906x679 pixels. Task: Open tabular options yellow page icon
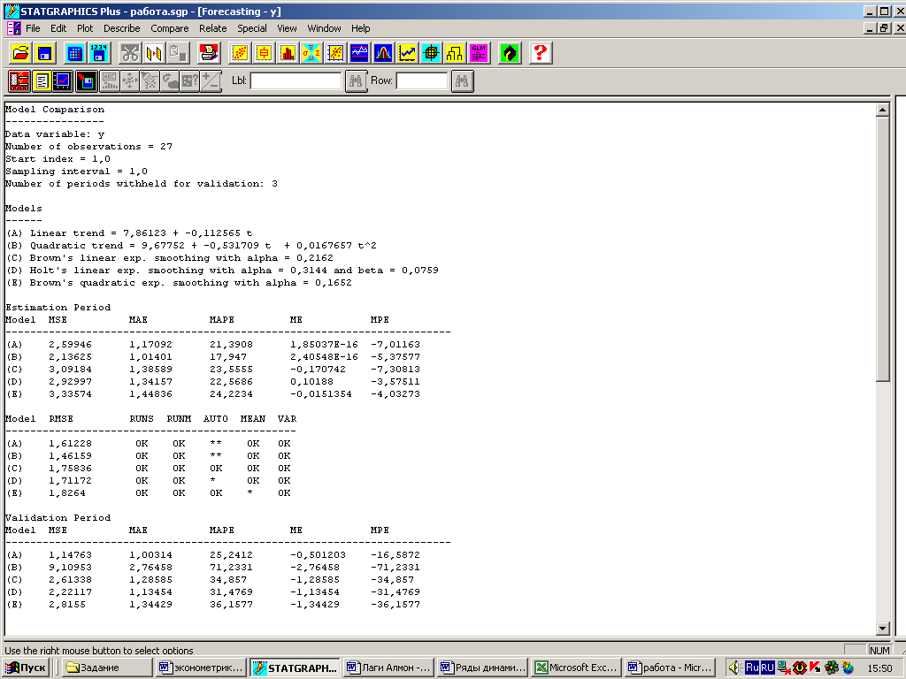pyautogui.click(x=42, y=80)
